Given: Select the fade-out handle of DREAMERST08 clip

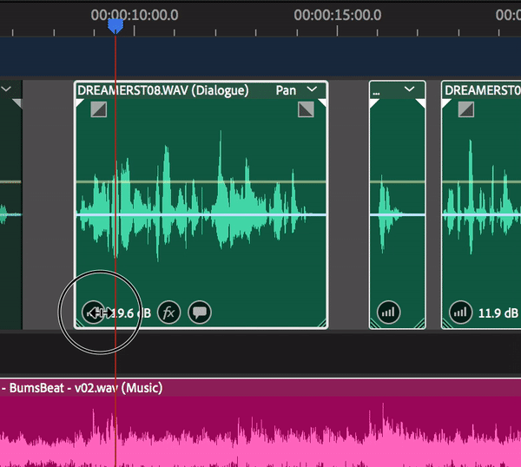Looking at the screenshot, I should click(x=306, y=109).
